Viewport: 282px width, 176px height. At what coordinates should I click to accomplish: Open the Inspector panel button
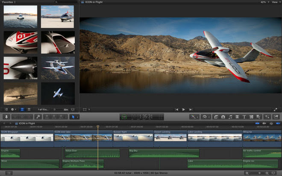tap(267, 117)
